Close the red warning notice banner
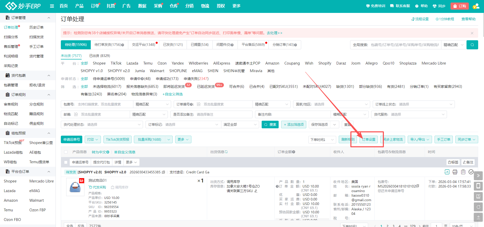The width and height of the screenshot is (484, 227). (x=472, y=33)
